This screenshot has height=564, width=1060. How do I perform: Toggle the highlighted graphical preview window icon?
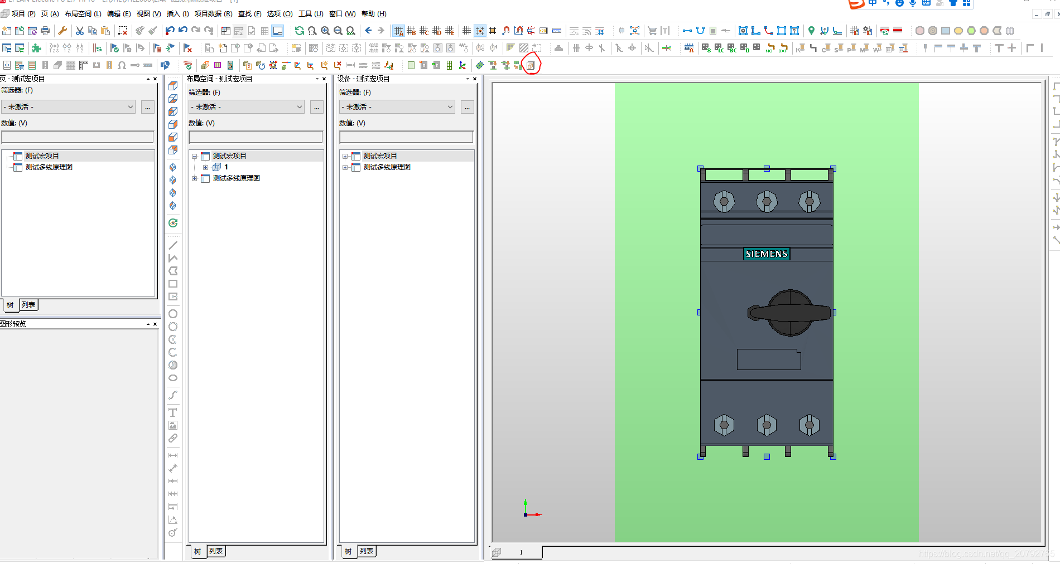tap(278, 31)
